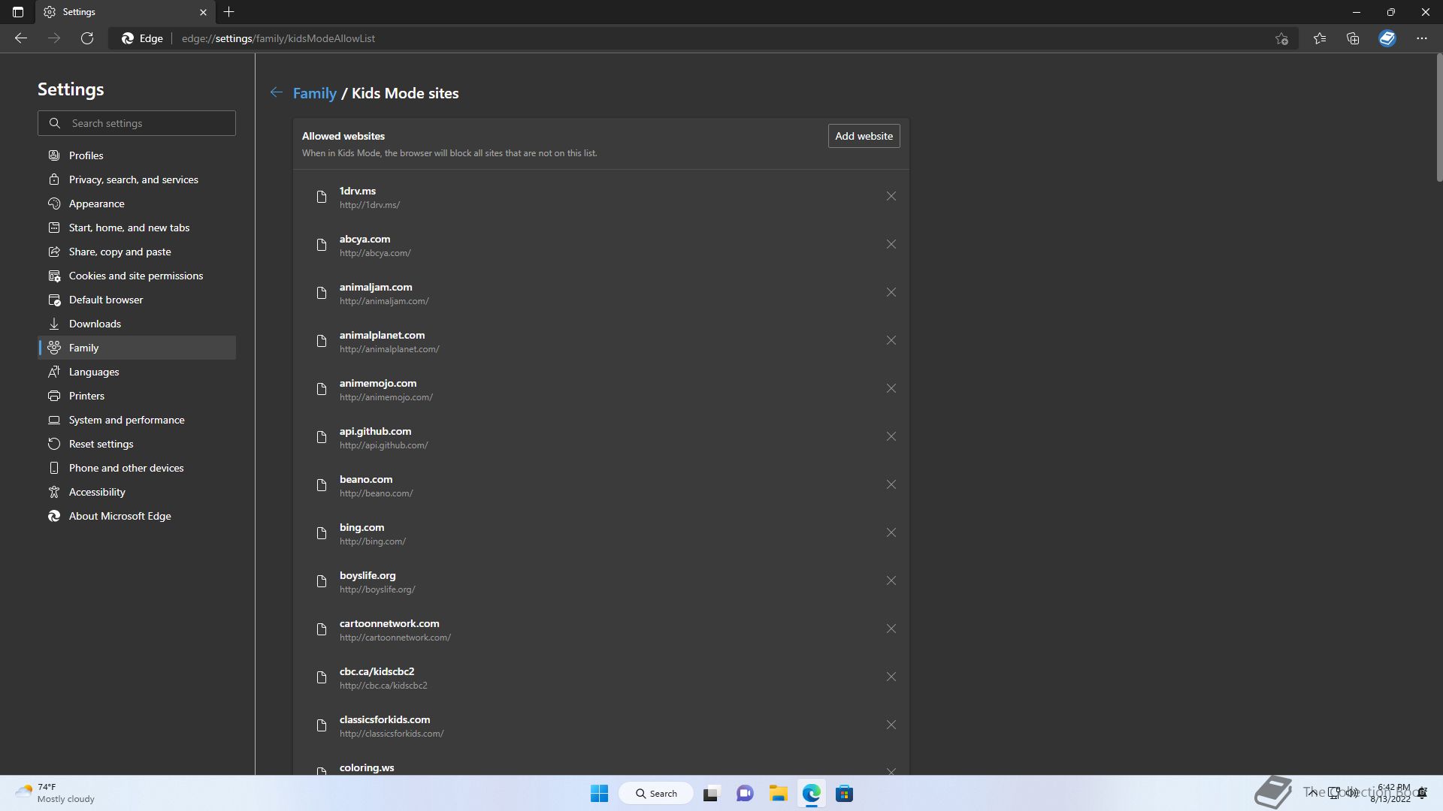Click the browser Back button
This screenshot has height=811, width=1443.
pyautogui.click(x=21, y=38)
